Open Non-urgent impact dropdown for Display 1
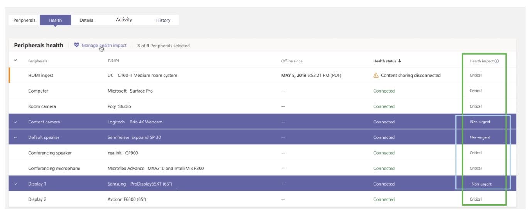 481,184
